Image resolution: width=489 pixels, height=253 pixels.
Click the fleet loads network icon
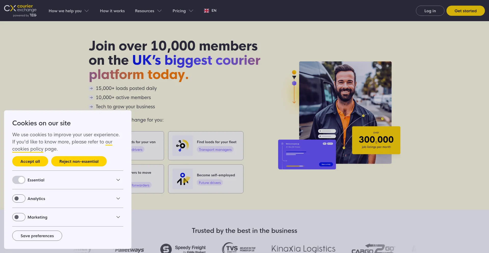pos(182,146)
